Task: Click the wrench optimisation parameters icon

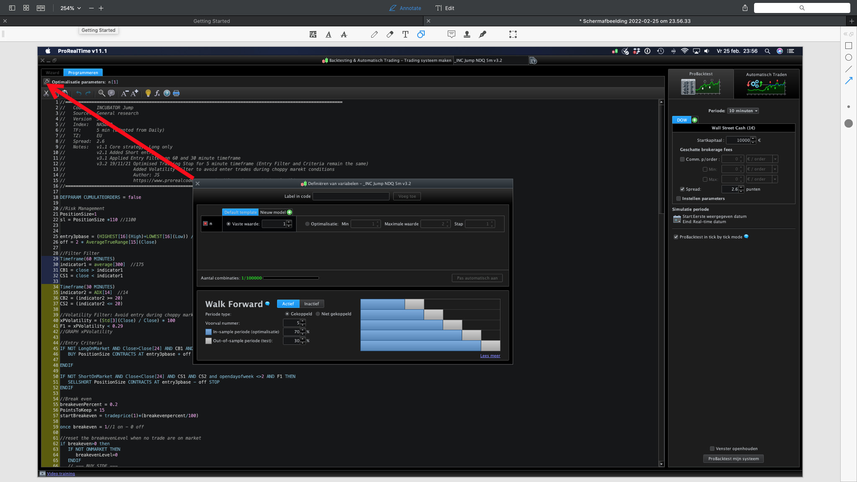Action: click(x=46, y=82)
